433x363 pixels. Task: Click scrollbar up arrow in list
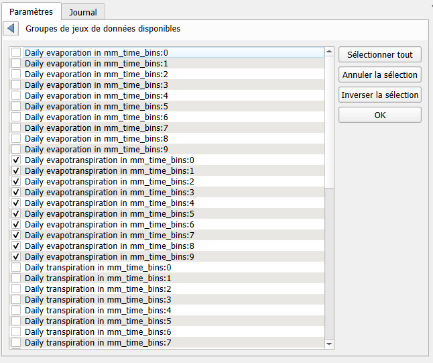tap(328, 52)
